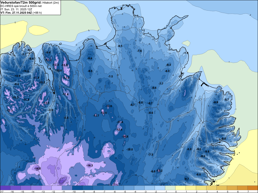Click the -7.6 temperature label
This screenshot has width=258, height=193.
click(x=139, y=51)
